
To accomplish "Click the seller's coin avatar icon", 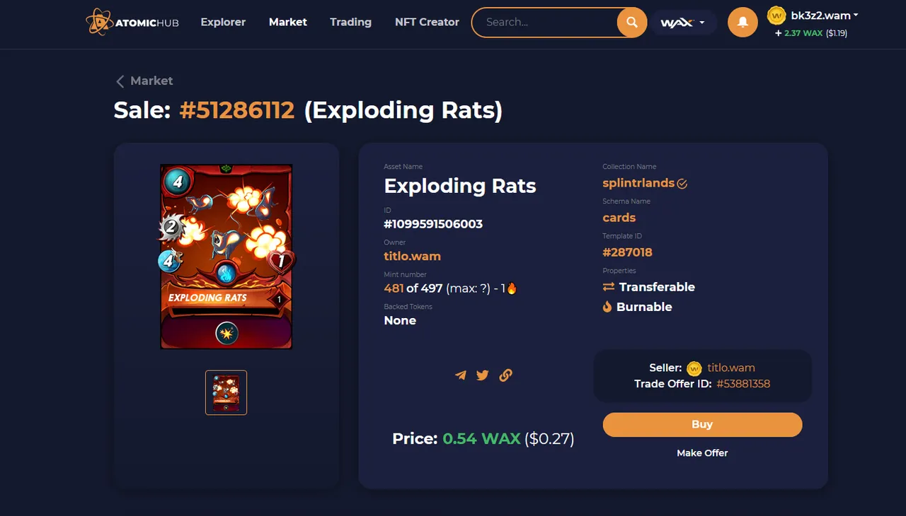I will 694,368.
